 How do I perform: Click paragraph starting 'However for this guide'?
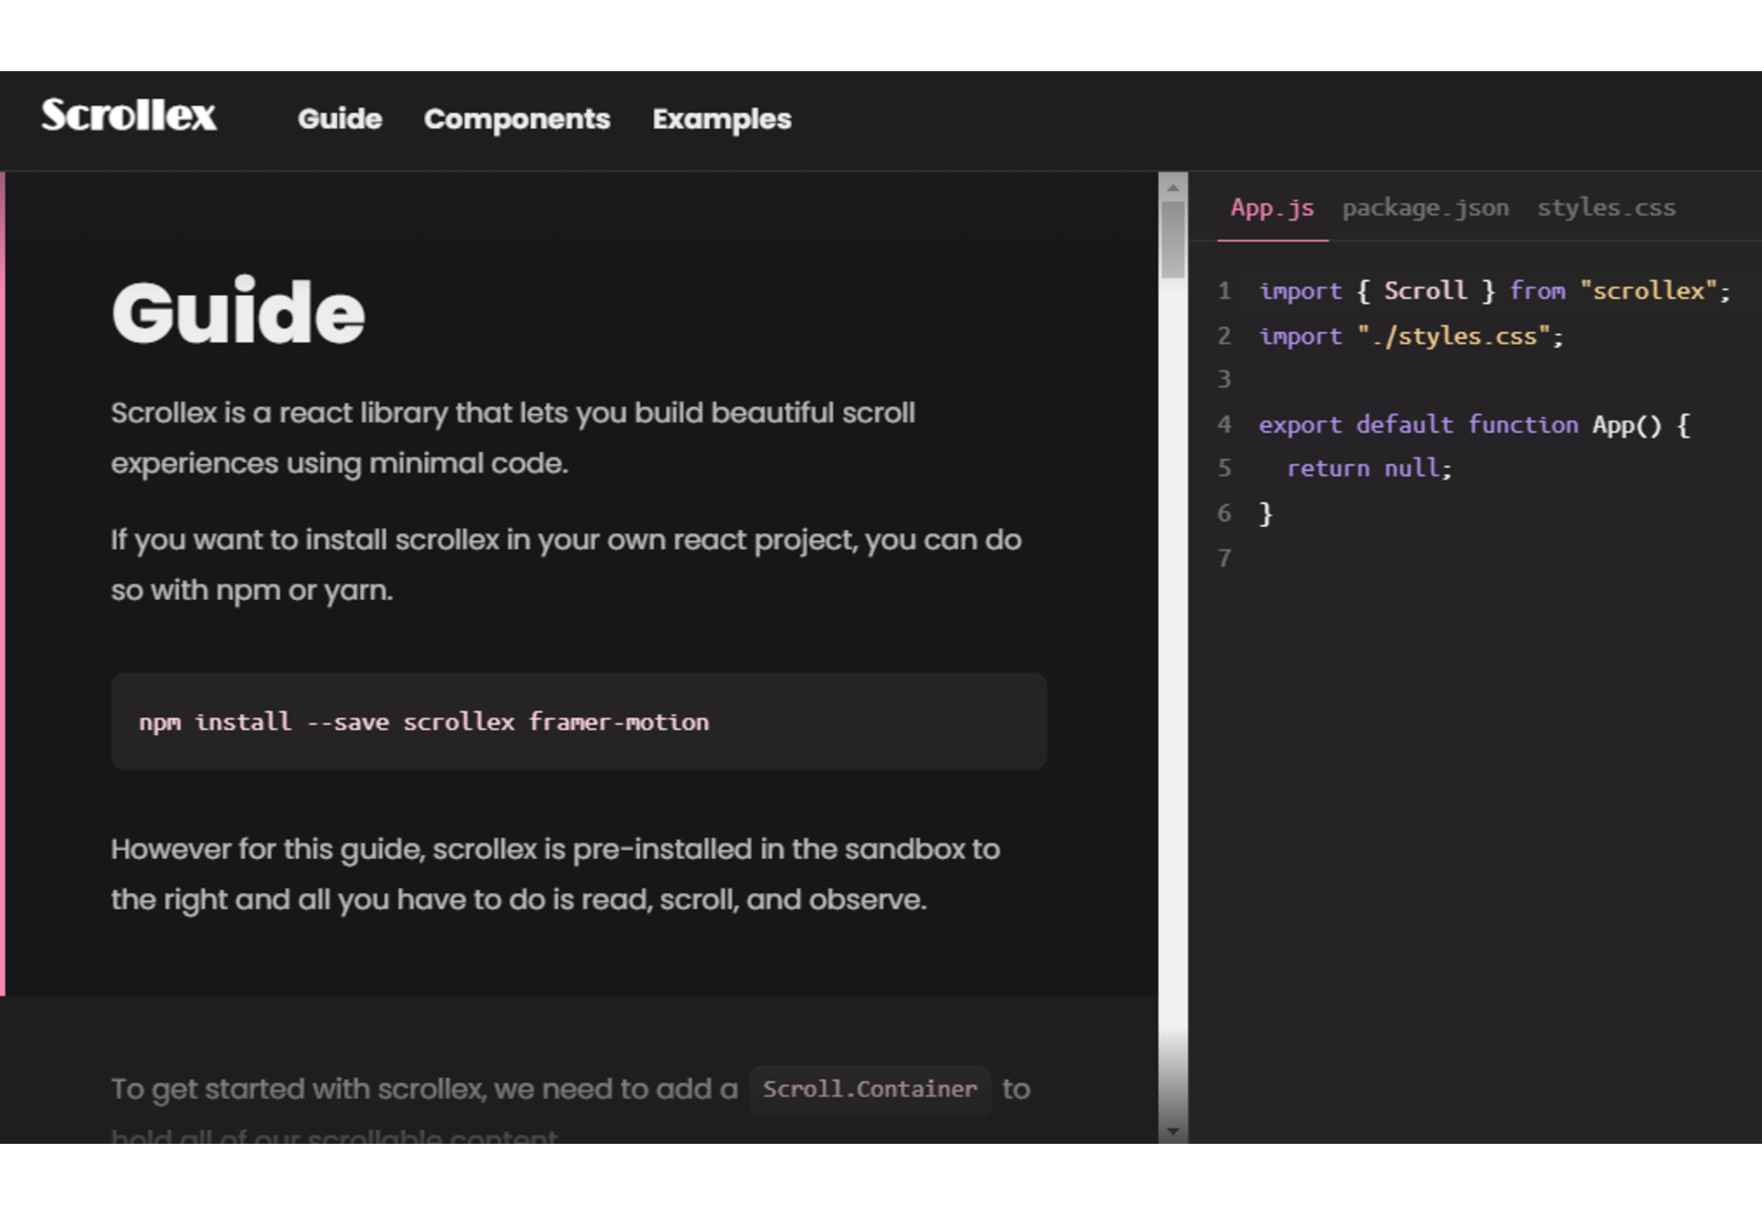tap(555, 874)
